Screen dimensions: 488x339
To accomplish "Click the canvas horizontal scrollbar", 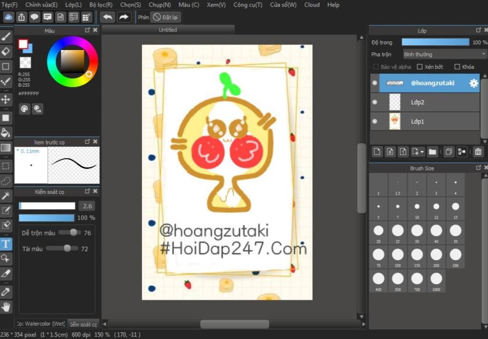I will [x=234, y=324].
